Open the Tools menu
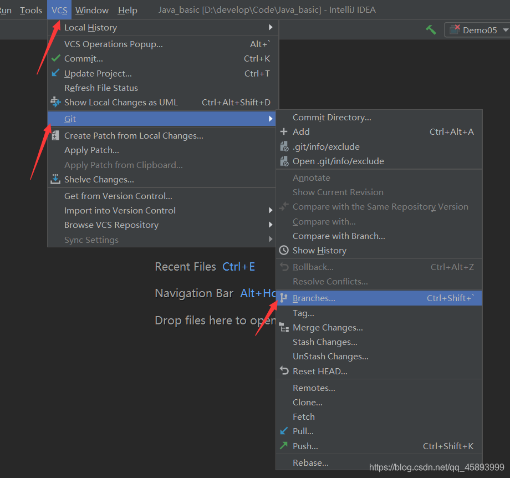Screen dimensions: 510x478 click(31, 10)
